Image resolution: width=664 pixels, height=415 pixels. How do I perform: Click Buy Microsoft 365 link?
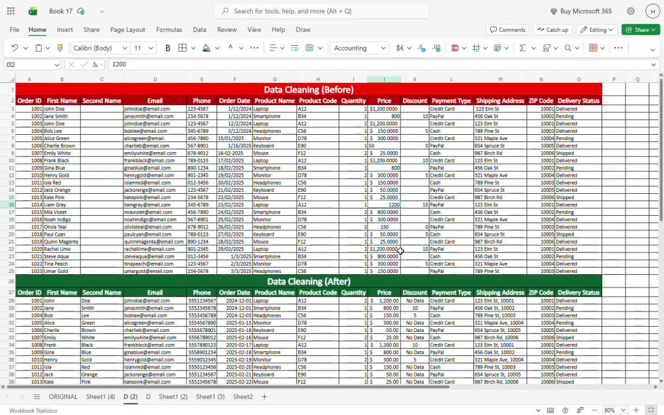click(581, 11)
